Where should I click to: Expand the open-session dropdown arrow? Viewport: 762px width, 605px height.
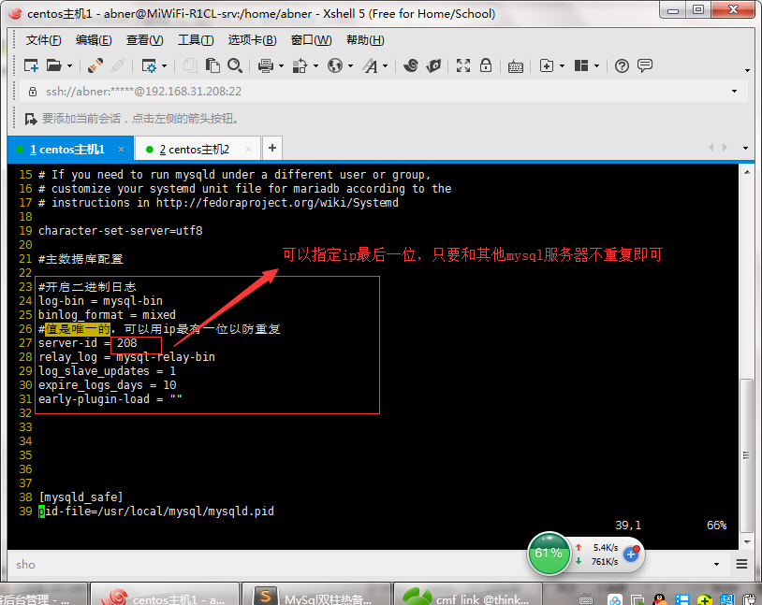coord(69,65)
